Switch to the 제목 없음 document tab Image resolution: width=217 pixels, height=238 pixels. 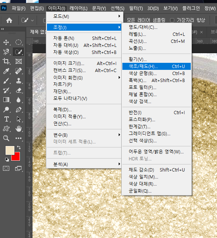[38, 32]
